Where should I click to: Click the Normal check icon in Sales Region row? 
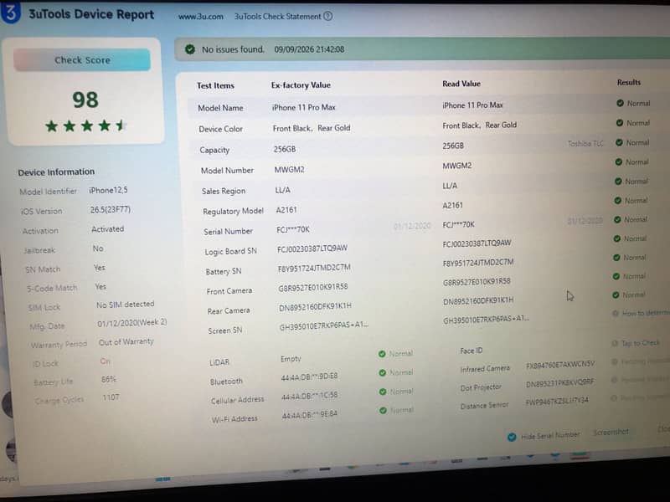[618, 181]
